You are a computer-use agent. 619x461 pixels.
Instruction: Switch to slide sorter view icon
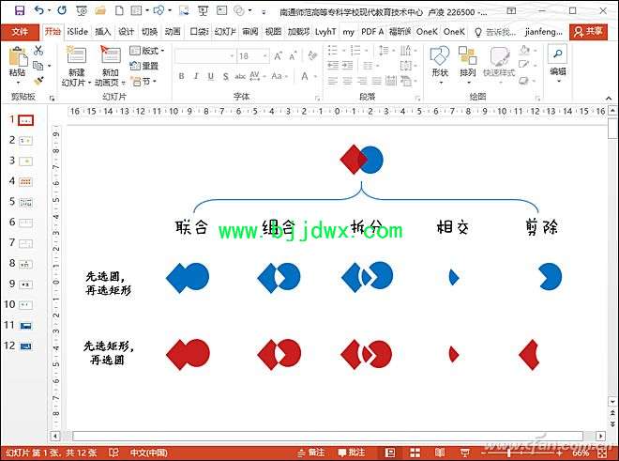[415, 453]
